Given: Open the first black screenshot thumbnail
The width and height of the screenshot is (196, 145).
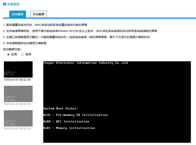Looking at the screenshot, I should point(18,69).
